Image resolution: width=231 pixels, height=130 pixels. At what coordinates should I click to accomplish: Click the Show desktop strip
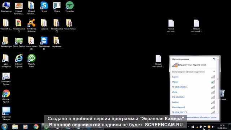230,127
